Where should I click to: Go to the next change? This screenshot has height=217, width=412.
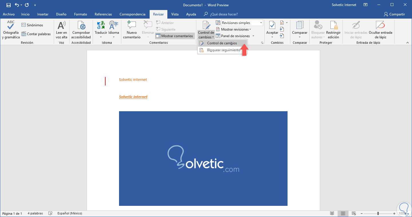pos(282,36)
